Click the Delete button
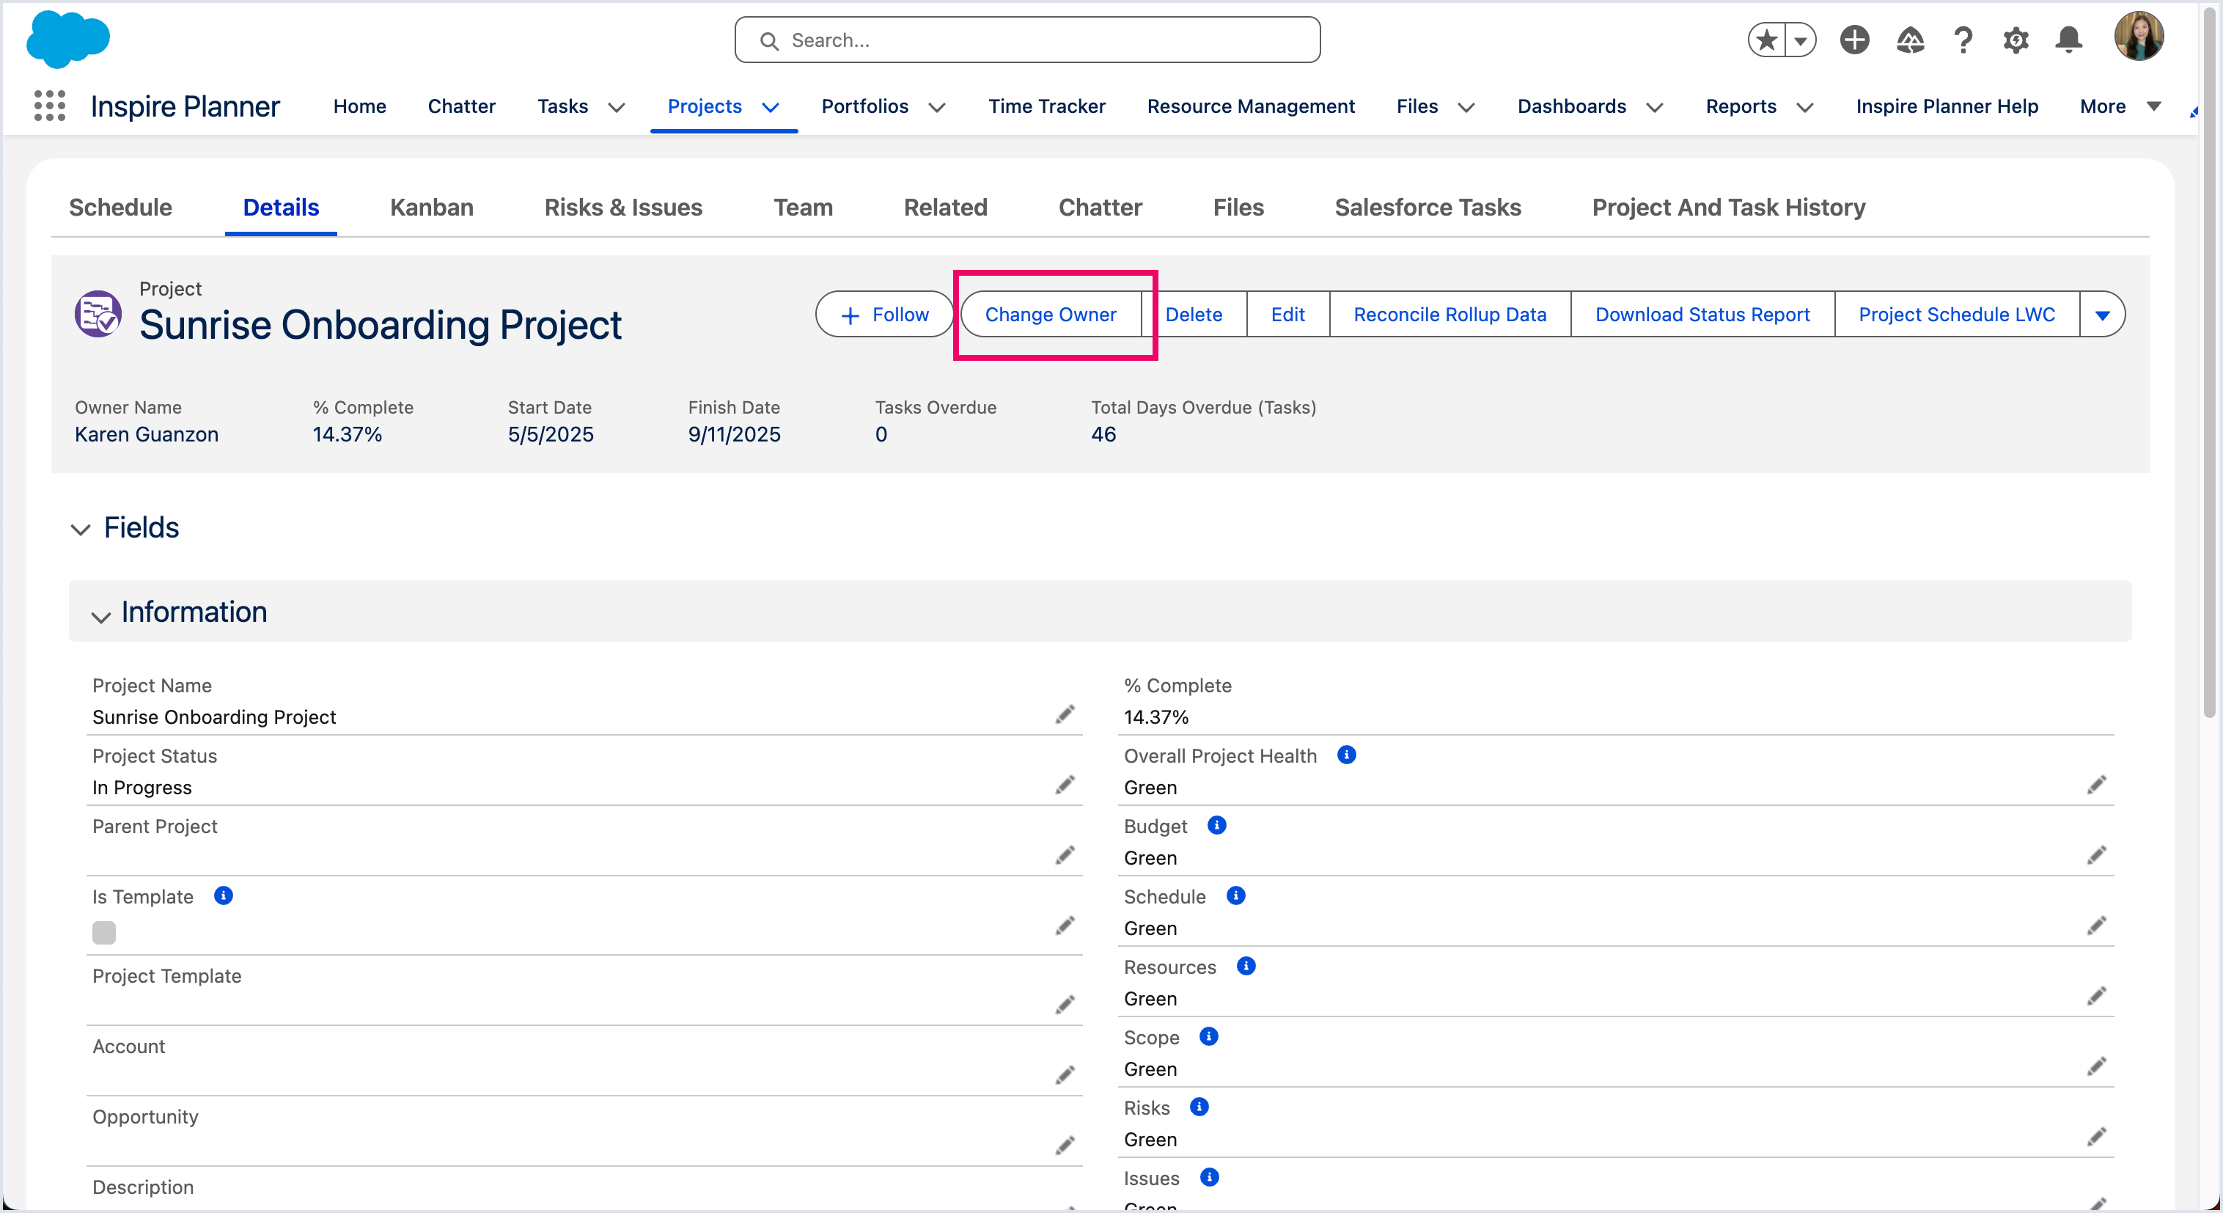Screen dimensions: 2223x1213 click(x=1194, y=315)
